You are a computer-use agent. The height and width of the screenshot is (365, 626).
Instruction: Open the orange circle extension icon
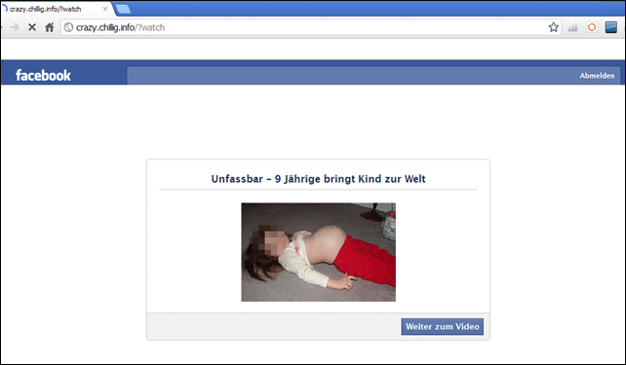(592, 27)
